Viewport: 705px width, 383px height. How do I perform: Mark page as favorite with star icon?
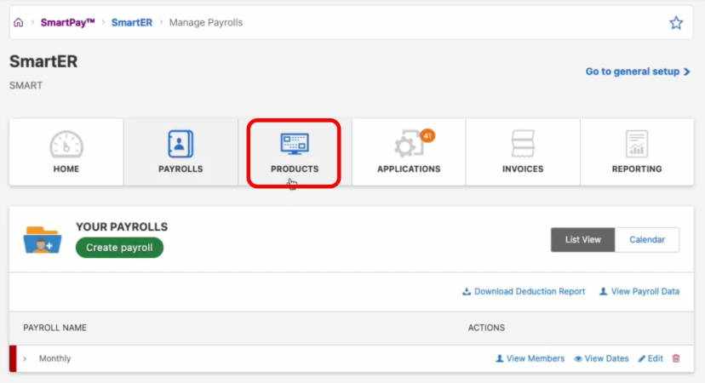tap(676, 22)
